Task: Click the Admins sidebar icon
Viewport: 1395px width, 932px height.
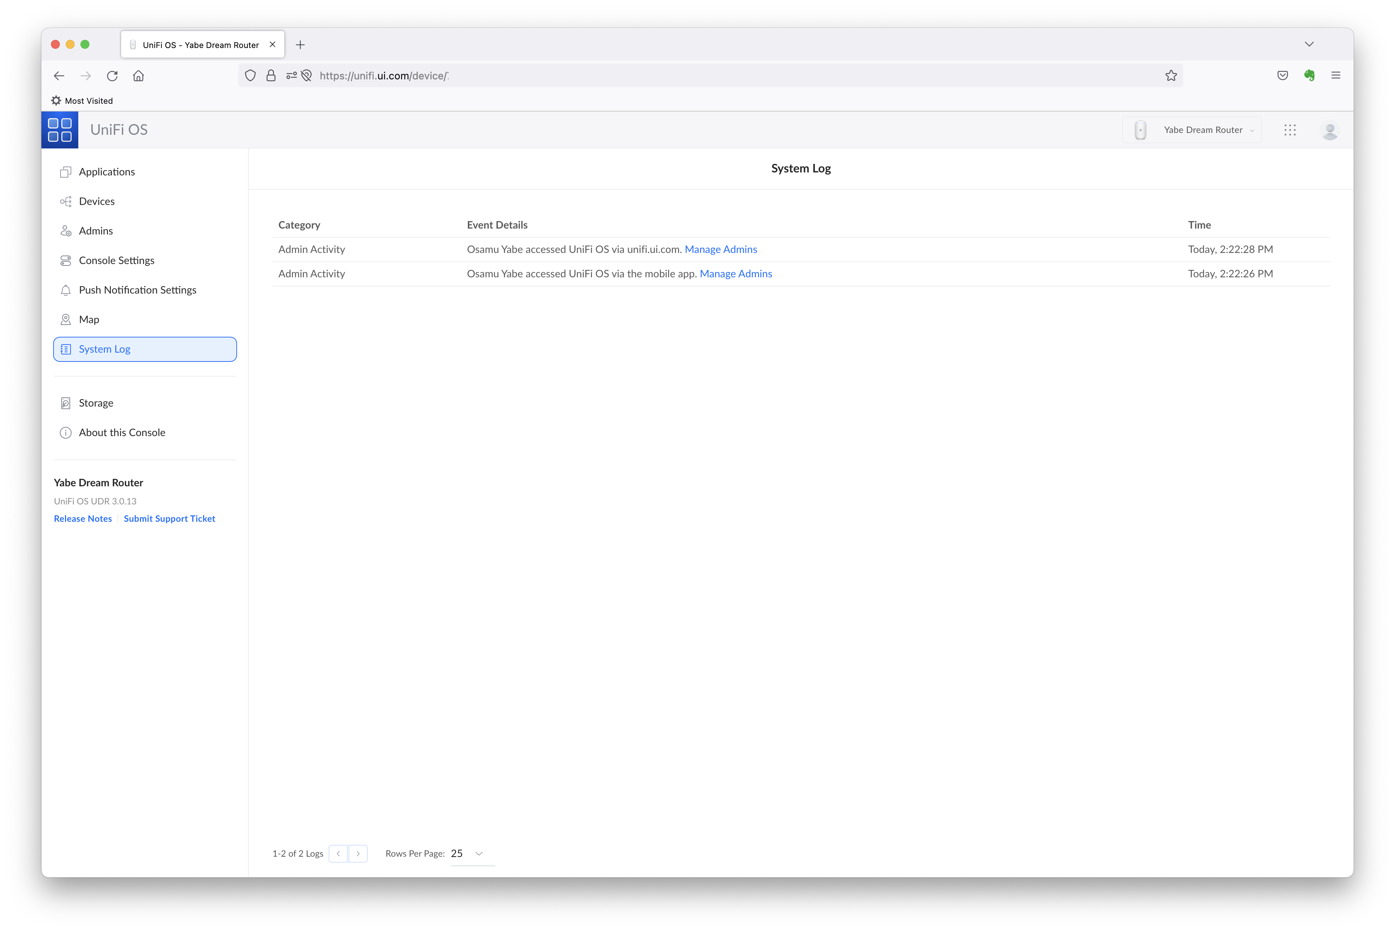Action: pos(65,231)
